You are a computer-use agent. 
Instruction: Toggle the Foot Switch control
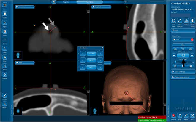pos(192,20)
